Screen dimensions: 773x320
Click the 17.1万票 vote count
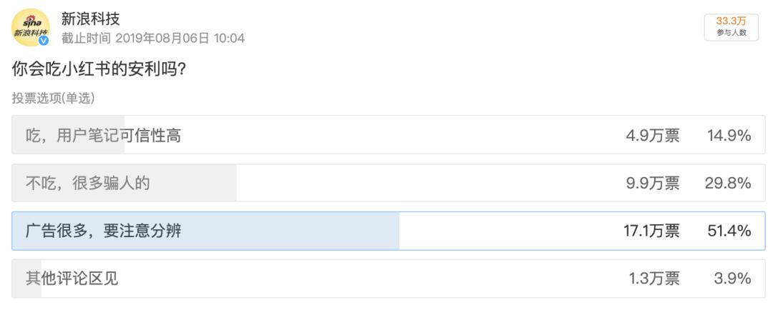point(651,231)
